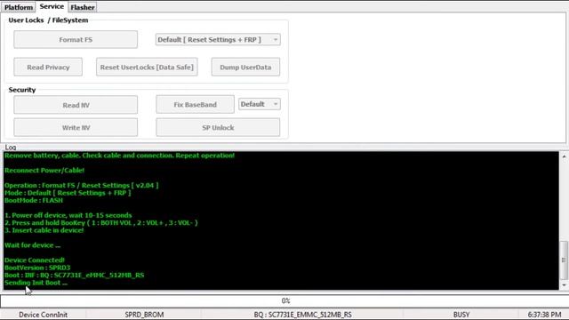Click the log scrollbar thumb
The image size is (569, 320).
tap(564, 260)
